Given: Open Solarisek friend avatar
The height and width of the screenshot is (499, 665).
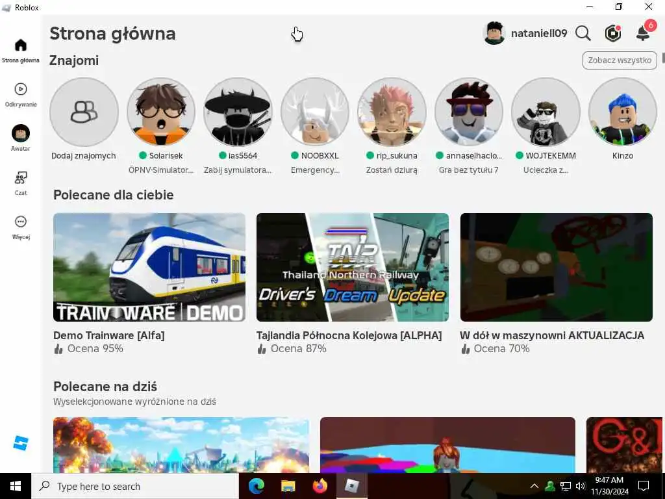Looking at the screenshot, I should [x=161, y=112].
